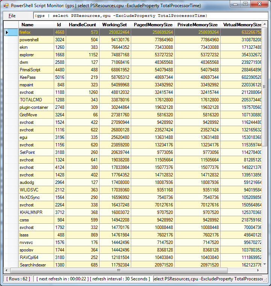The image size is (271, 286).
Task: Click WorkingSet 14770176 in svchost row
Action: pos(115,227)
